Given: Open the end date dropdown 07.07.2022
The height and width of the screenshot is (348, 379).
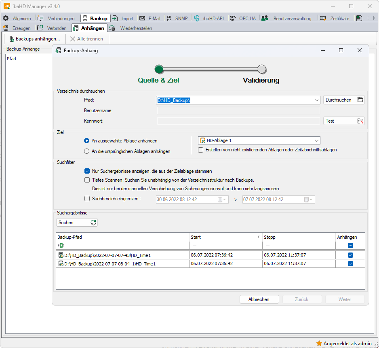Looking at the screenshot, I should coord(312,199).
